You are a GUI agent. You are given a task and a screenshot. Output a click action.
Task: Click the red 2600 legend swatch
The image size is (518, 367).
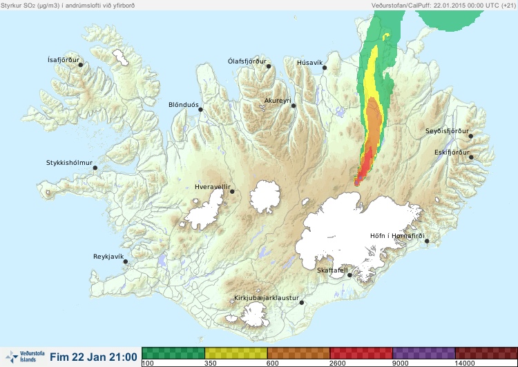click(x=361, y=353)
